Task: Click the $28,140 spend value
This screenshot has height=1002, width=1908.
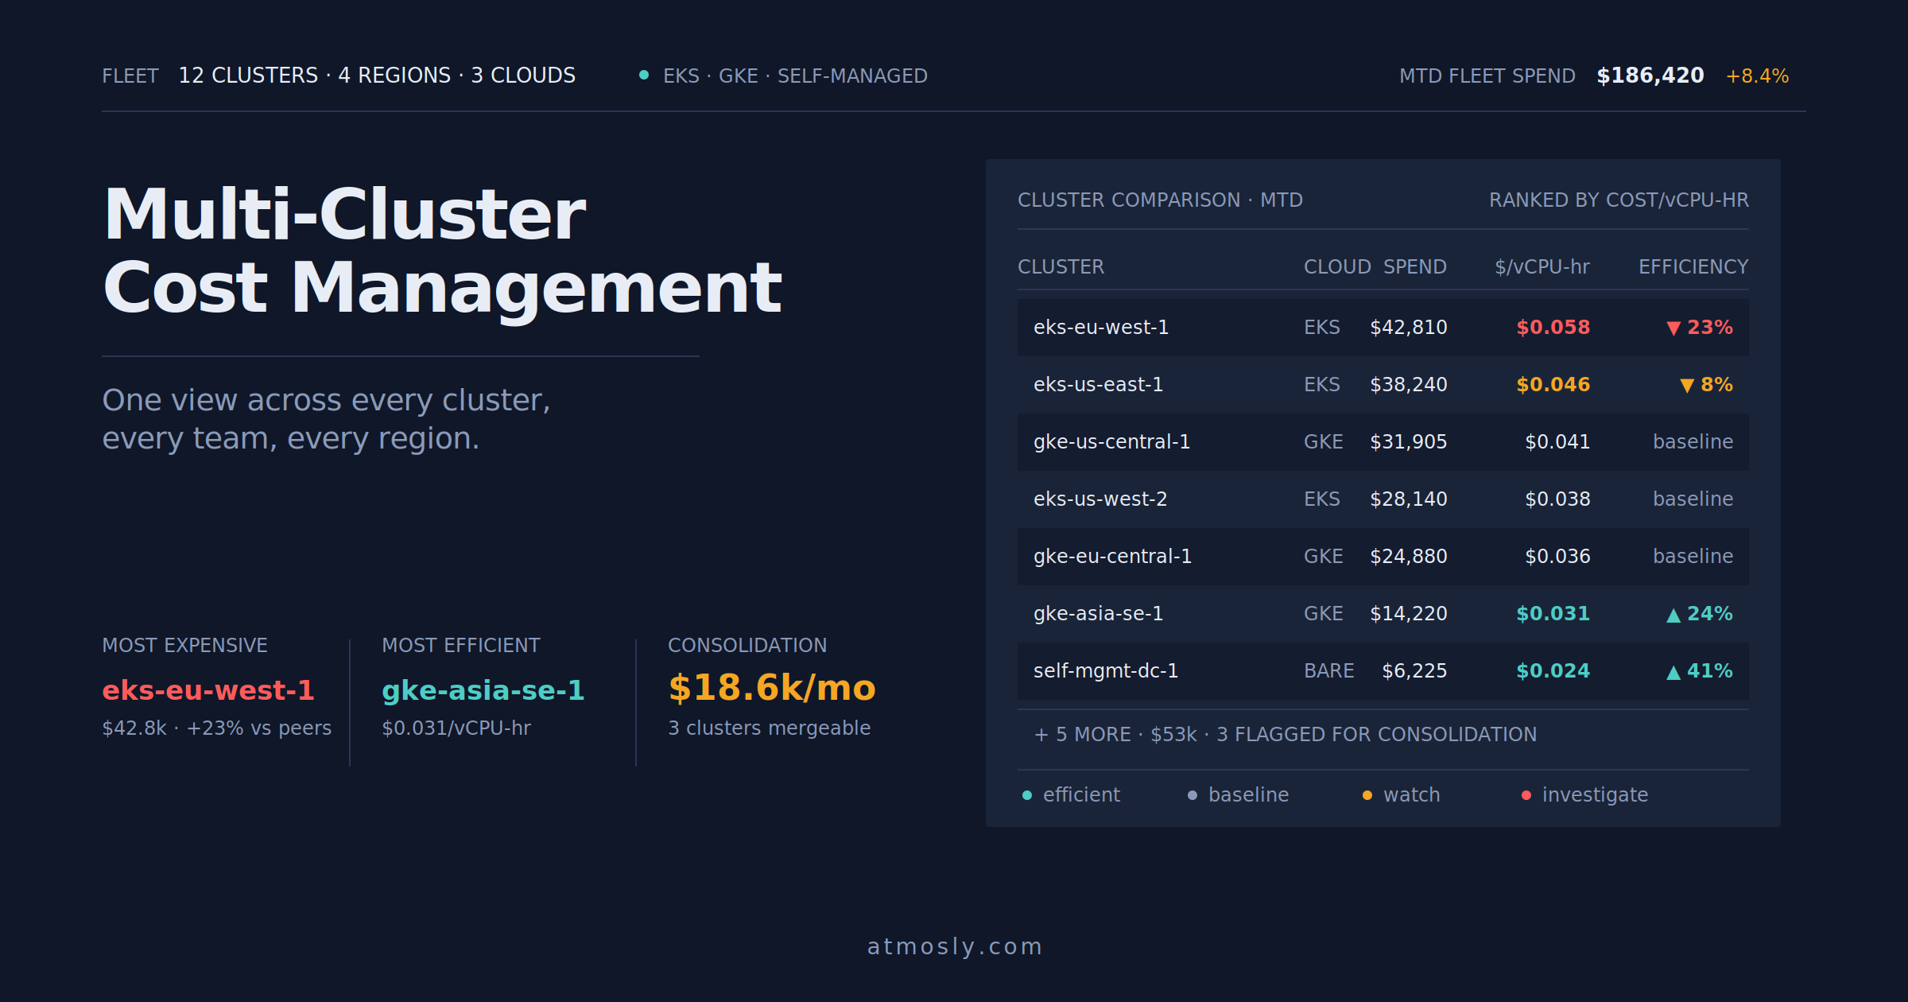Action: pyautogui.click(x=1408, y=499)
